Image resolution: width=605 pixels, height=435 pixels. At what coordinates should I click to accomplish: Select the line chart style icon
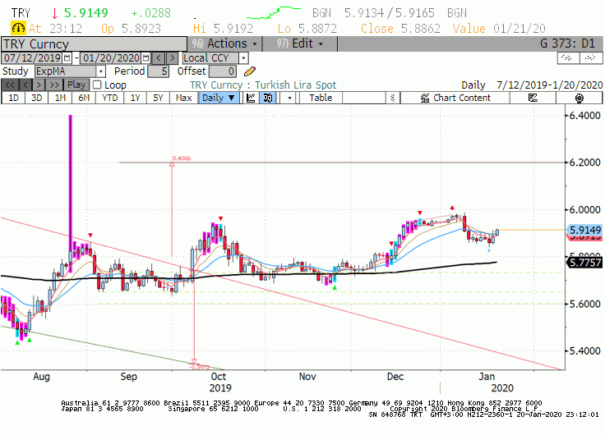(x=251, y=98)
